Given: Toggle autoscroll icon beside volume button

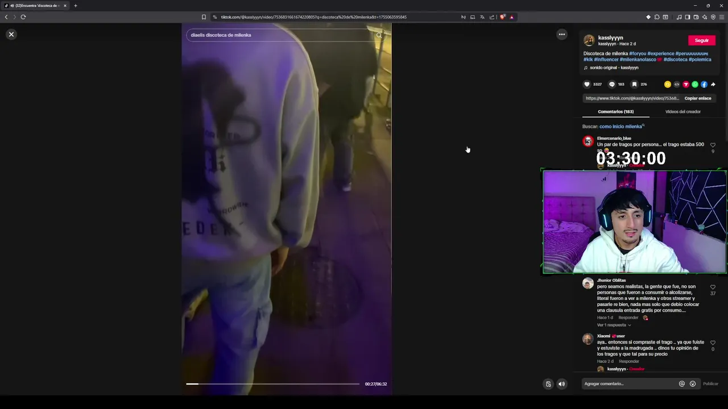Looking at the screenshot, I should click(x=548, y=384).
